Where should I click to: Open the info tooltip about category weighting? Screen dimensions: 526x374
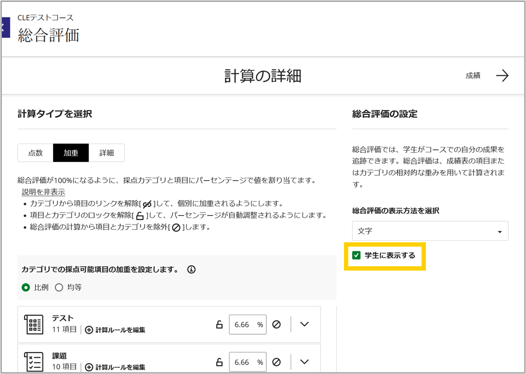point(192,269)
